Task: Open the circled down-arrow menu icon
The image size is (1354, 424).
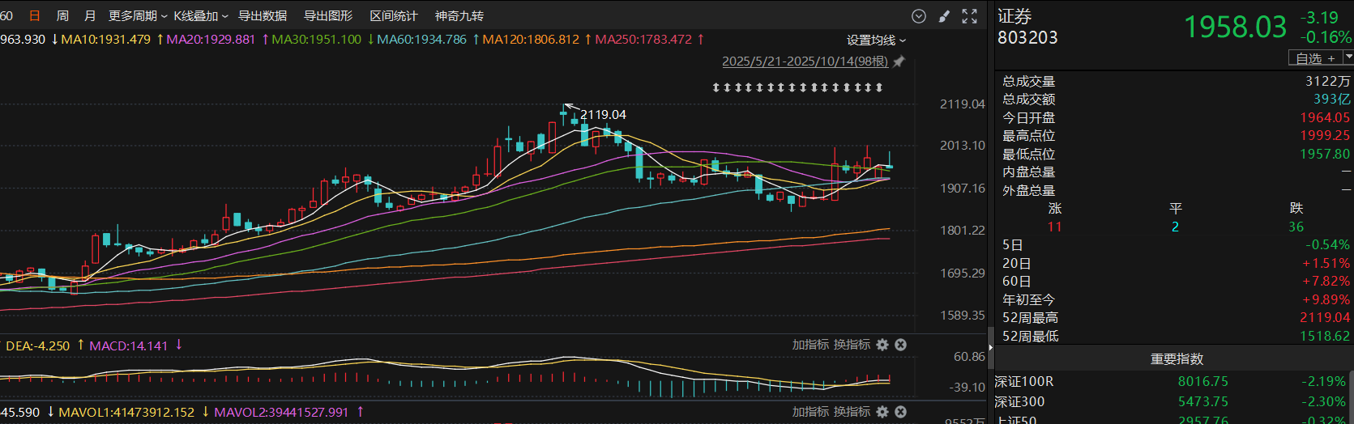Action: (919, 16)
